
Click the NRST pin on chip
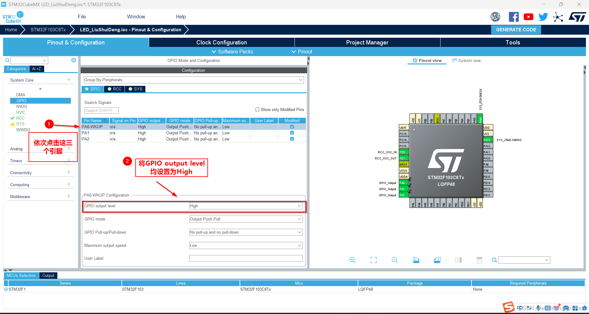403,164
